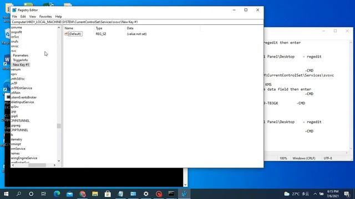This screenshot has height=199, width=355.
Task: Open the Edit menu in Registry Editor
Action: coord(23,17)
